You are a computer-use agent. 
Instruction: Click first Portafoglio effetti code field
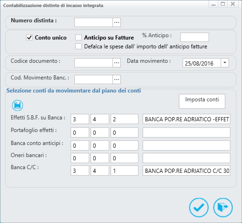(80, 132)
